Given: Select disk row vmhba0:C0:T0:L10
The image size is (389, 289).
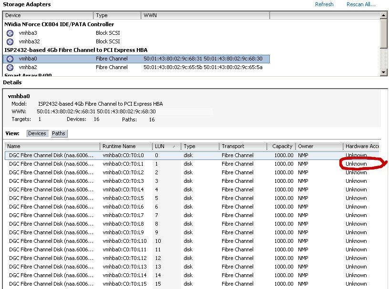Looking at the screenshot, I should [193, 241].
